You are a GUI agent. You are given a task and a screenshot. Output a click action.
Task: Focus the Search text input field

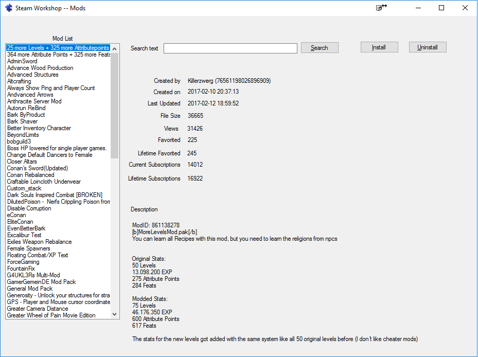pos(230,48)
